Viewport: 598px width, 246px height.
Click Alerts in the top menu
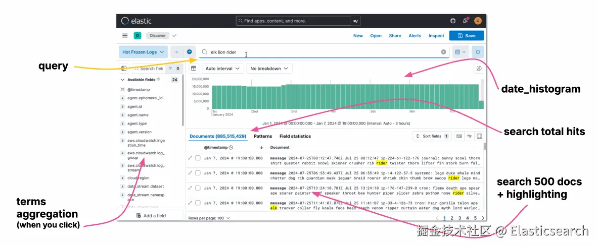click(x=415, y=36)
